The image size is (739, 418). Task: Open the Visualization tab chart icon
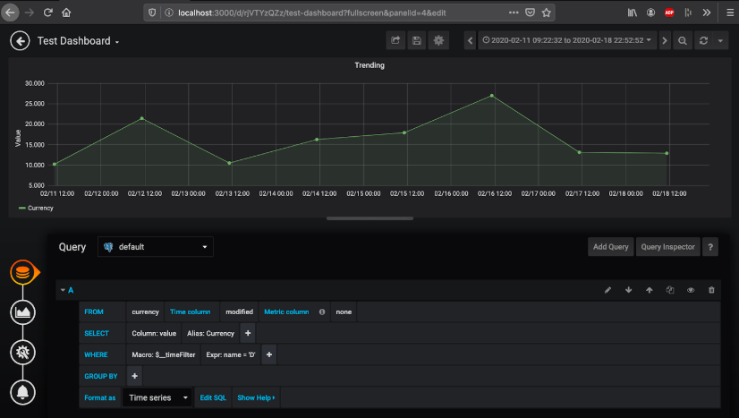[x=22, y=312]
